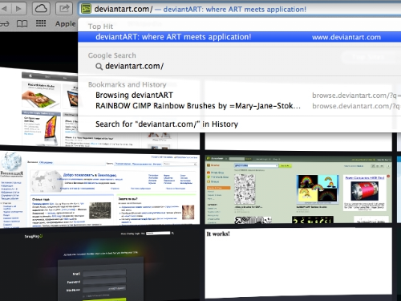This screenshot has height=301, width=401.
Task: Open the Wikipedia Top Sites thumbnail
Action: point(99,189)
